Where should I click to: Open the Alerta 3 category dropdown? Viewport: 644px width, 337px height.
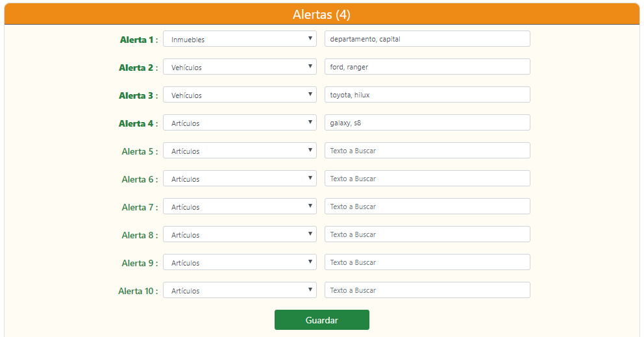tap(240, 95)
